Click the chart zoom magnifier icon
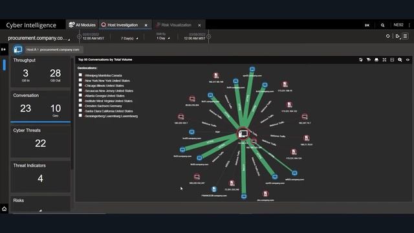The height and width of the screenshot is (233, 414). (x=400, y=60)
